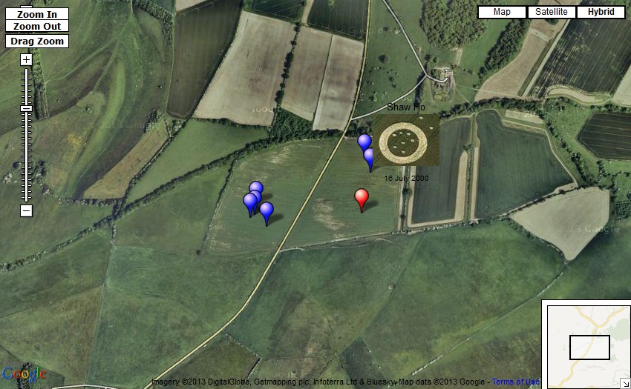Image resolution: width=631 pixels, height=389 pixels.
Task: Click the crop circle photo thumbnail
Action: tap(405, 140)
